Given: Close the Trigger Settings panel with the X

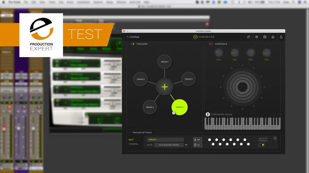Looking at the screenshot, I should pyautogui.click(x=275, y=138).
